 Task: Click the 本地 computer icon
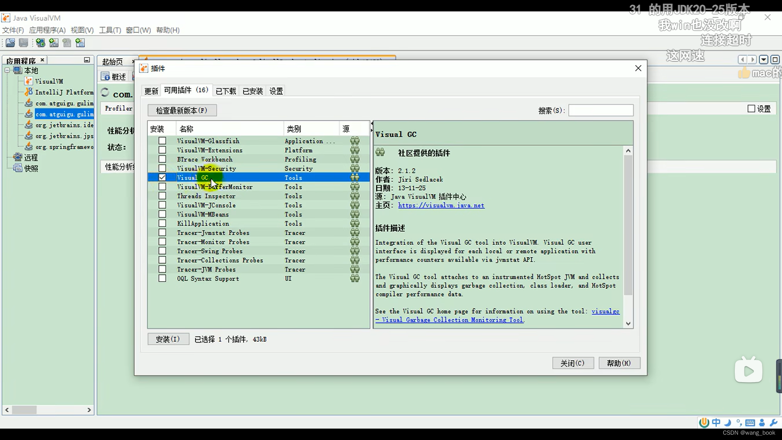(18, 70)
